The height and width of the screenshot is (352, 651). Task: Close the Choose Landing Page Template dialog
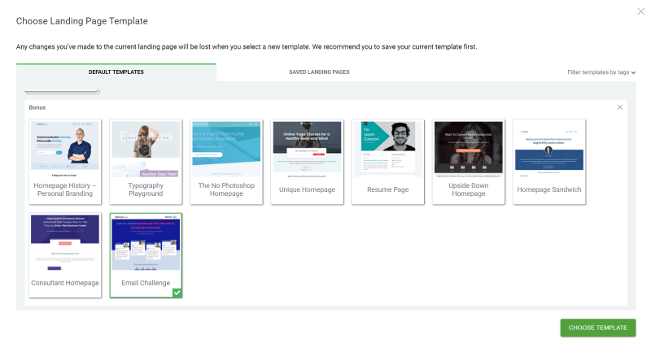(x=640, y=11)
